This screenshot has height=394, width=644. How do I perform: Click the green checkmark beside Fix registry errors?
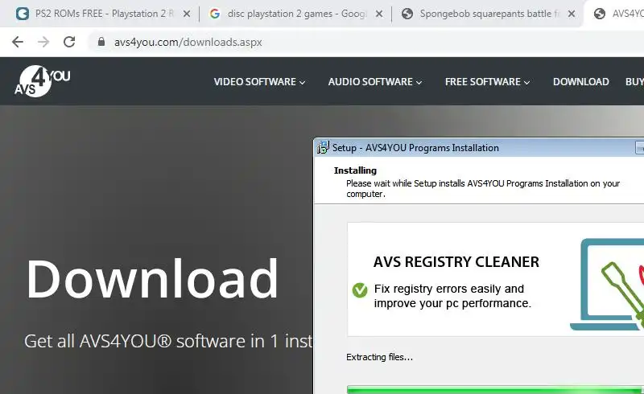(360, 290)
